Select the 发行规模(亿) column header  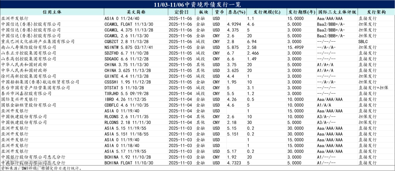coord(266,12)
